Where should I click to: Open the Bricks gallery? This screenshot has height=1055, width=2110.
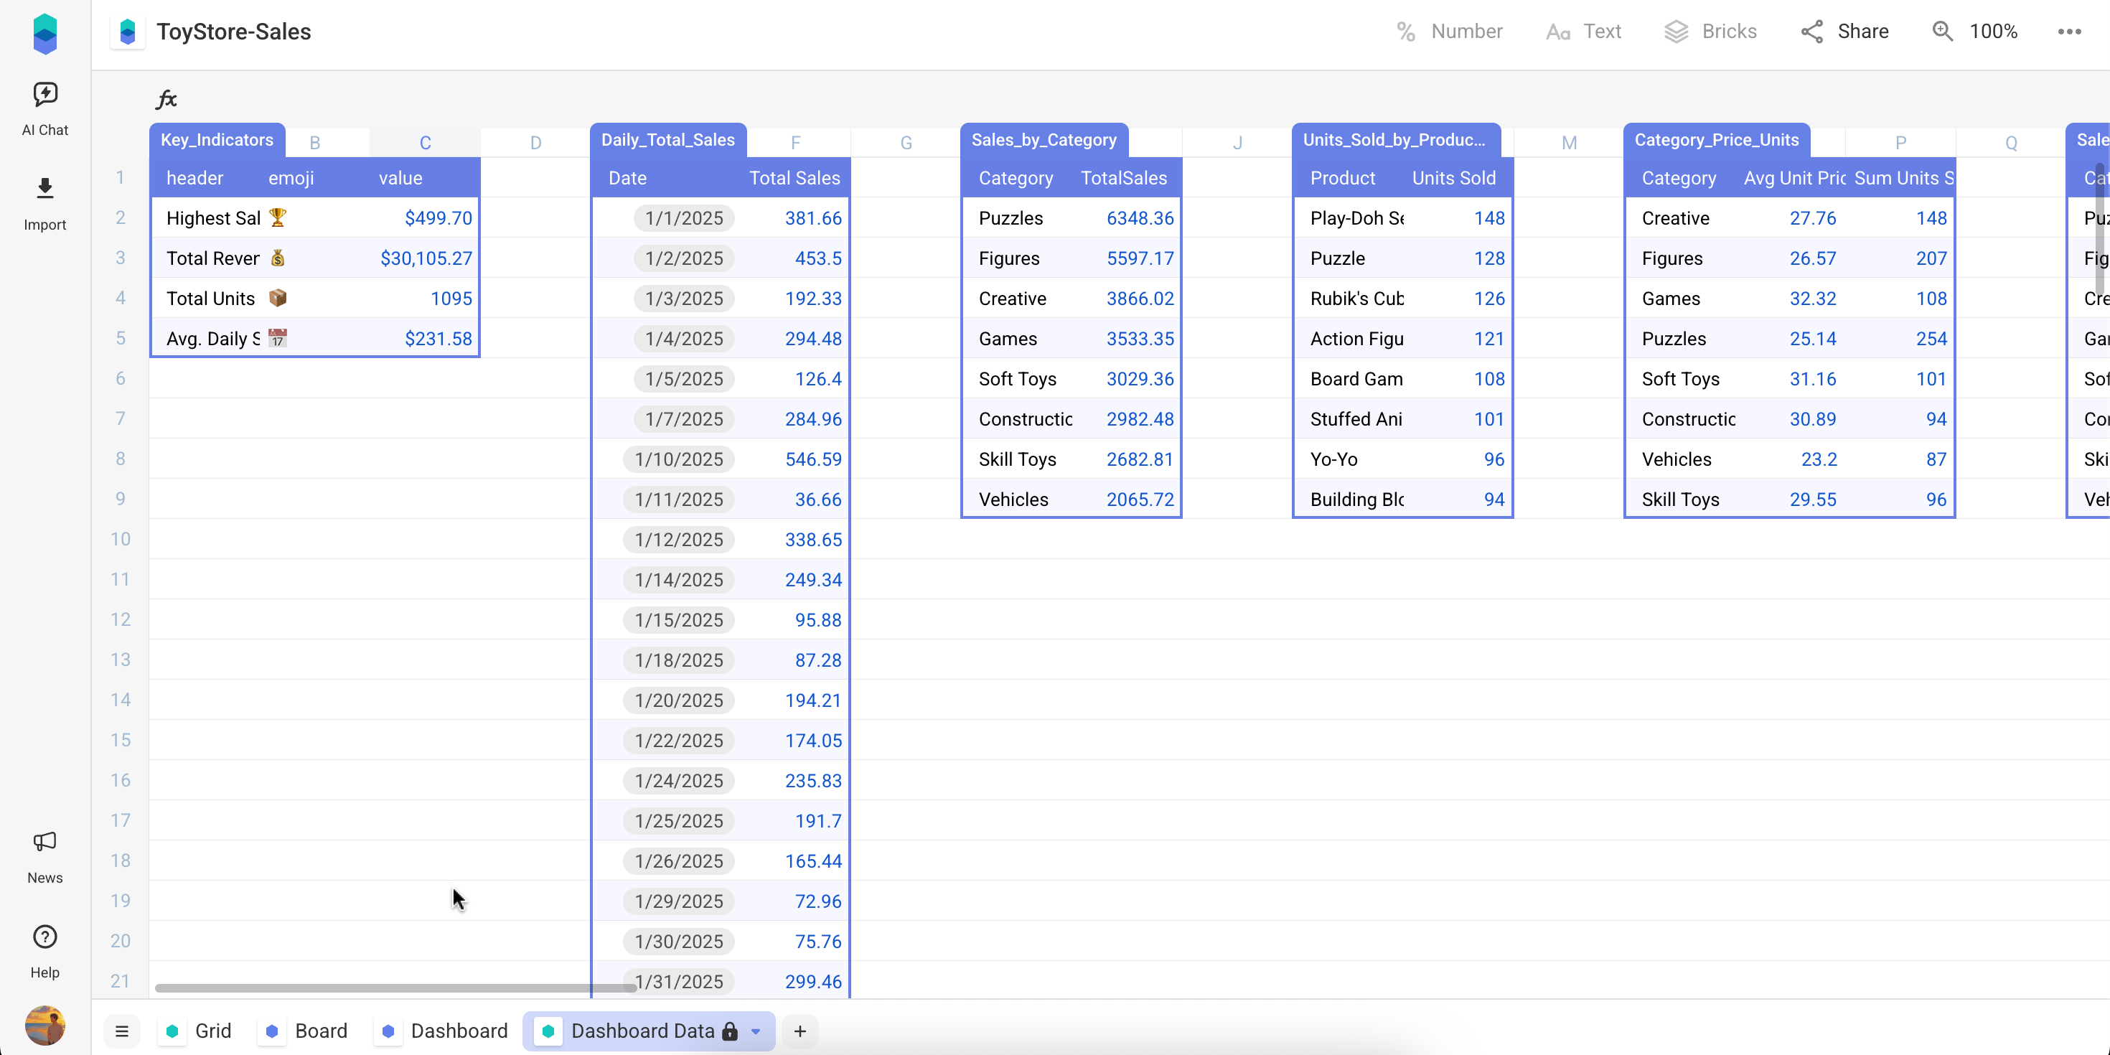pyautogui.click(x=1711, y=31)
